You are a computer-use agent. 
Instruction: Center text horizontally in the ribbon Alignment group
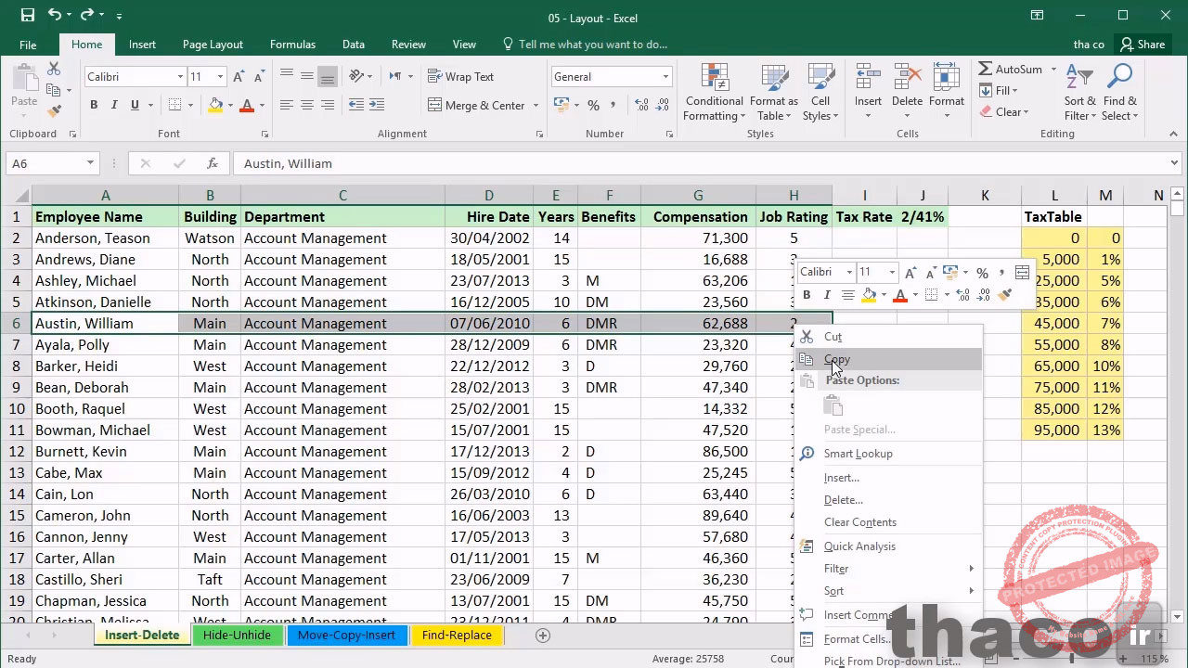pyautogui.click(x=306, y=105)
